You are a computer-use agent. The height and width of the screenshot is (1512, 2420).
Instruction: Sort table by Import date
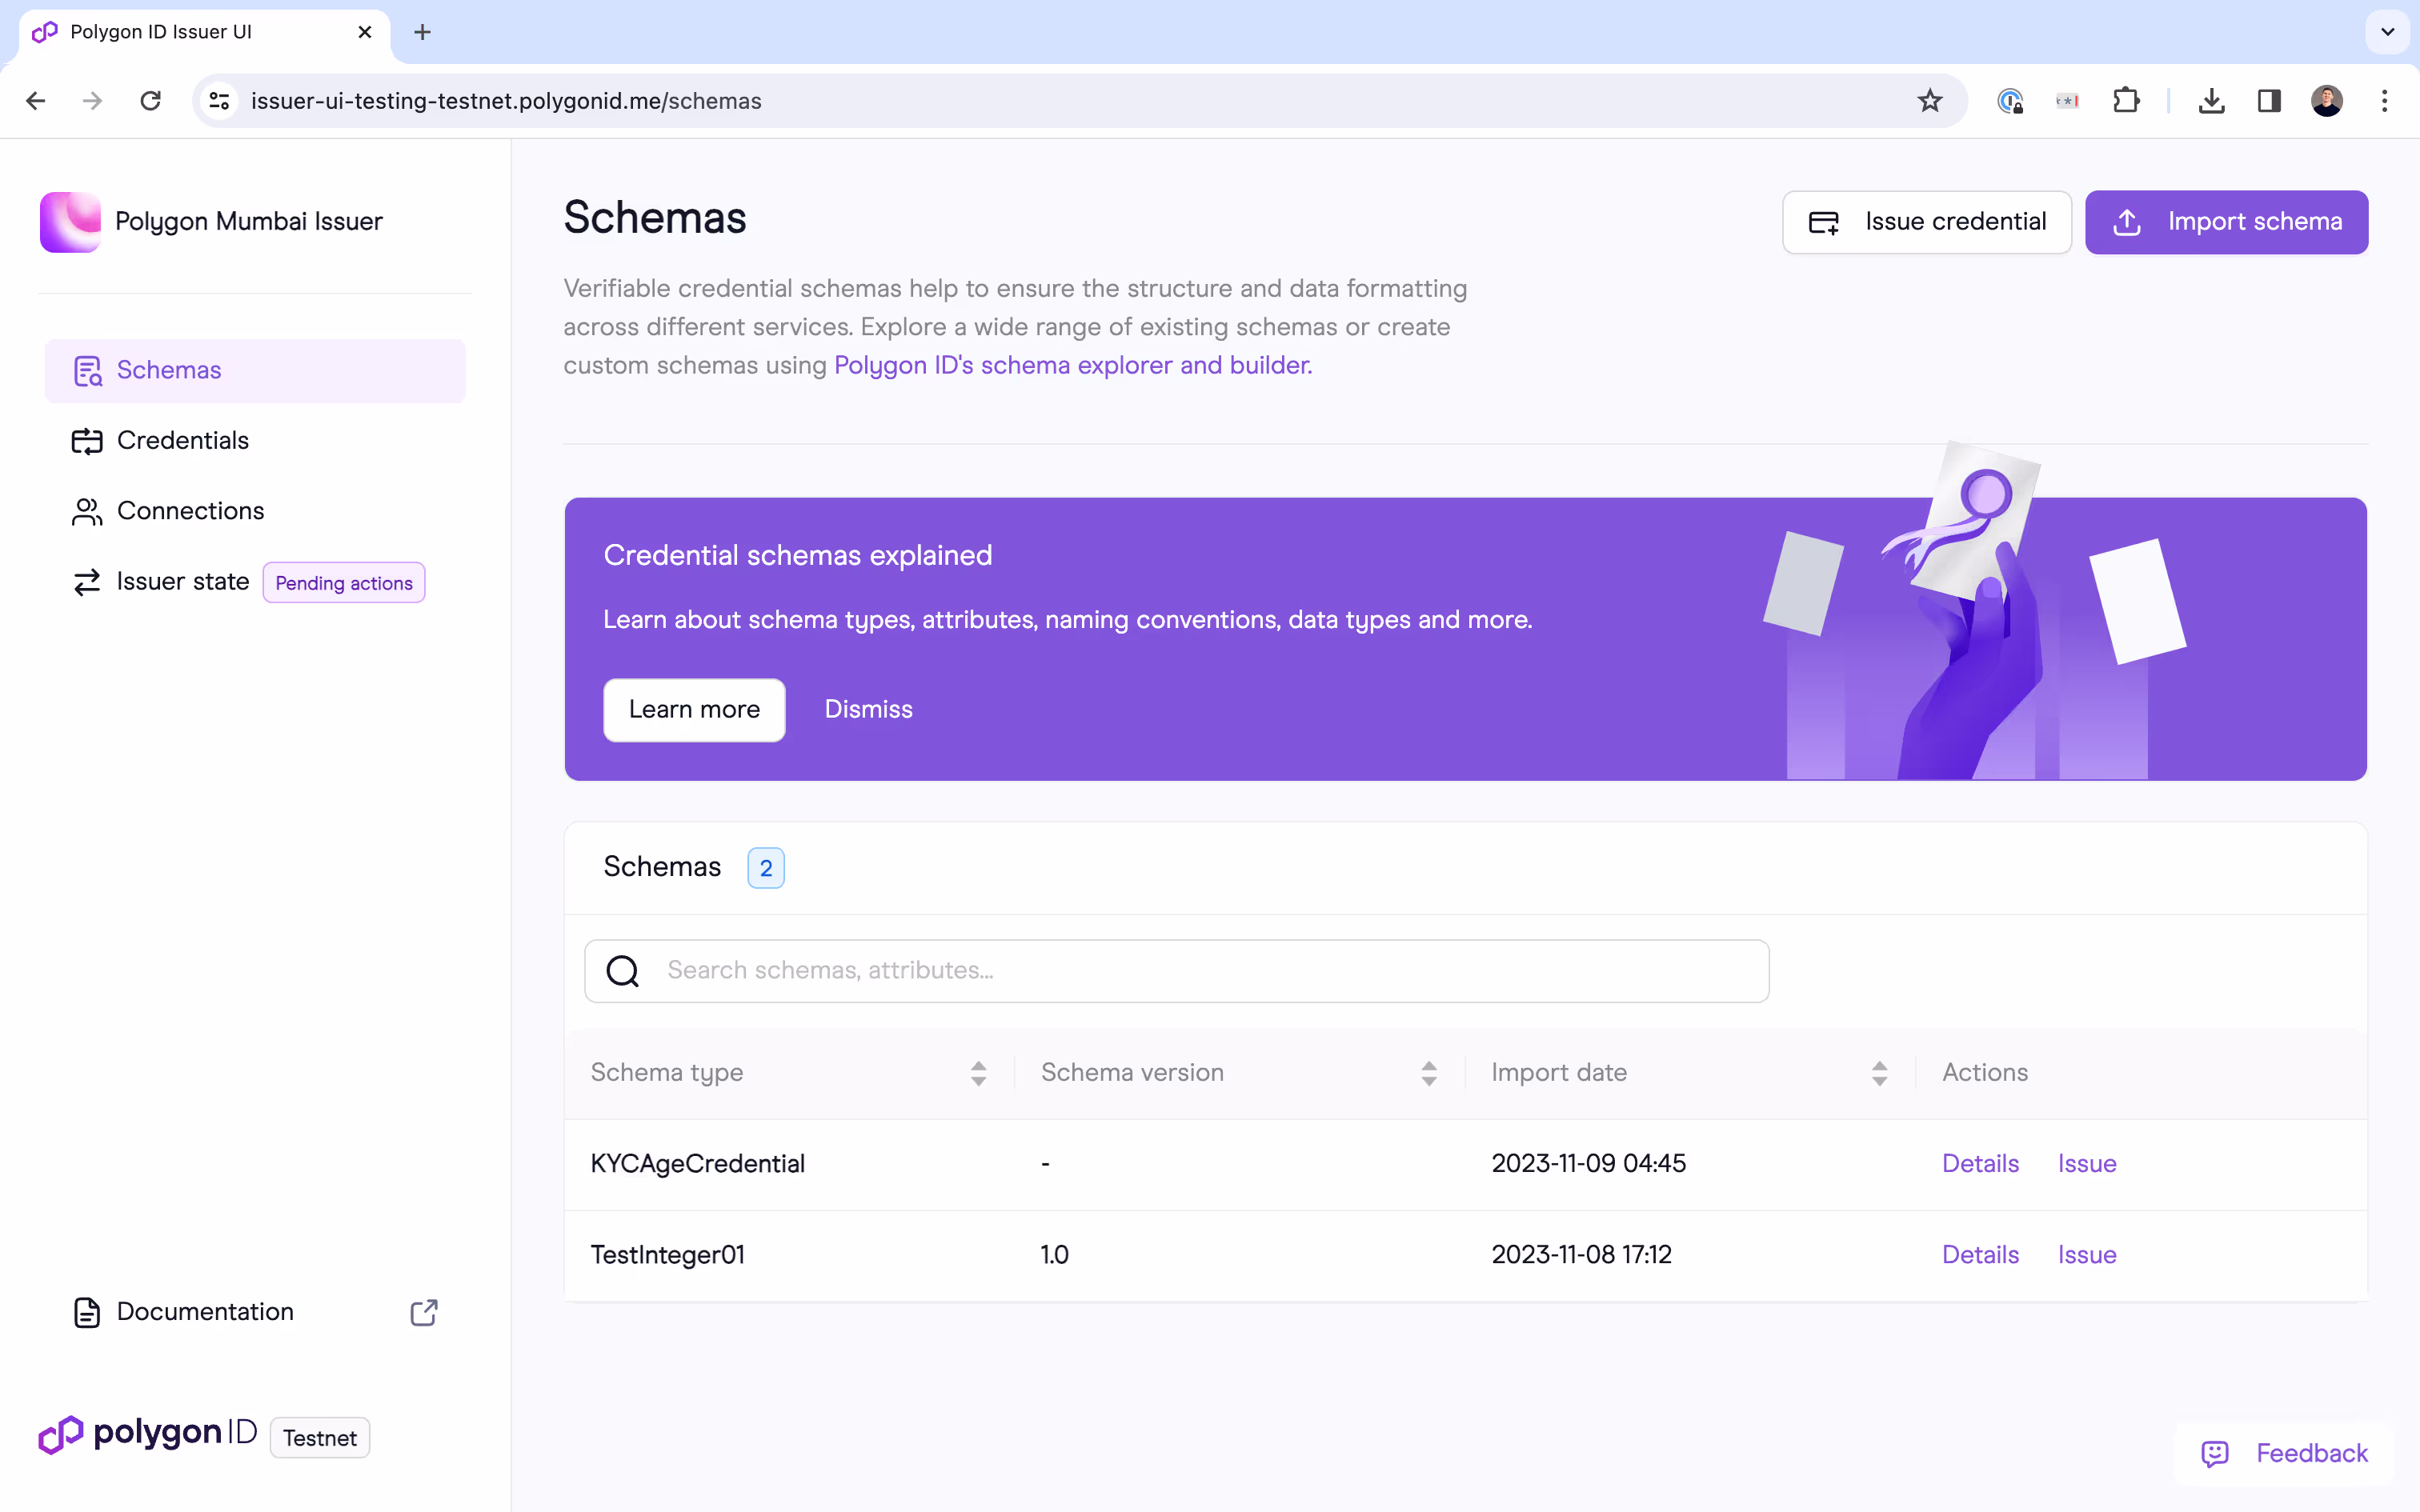click(1879, 1073)
